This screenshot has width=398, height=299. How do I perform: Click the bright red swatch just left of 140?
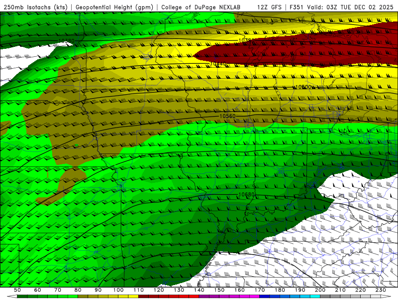coord(194,296)
